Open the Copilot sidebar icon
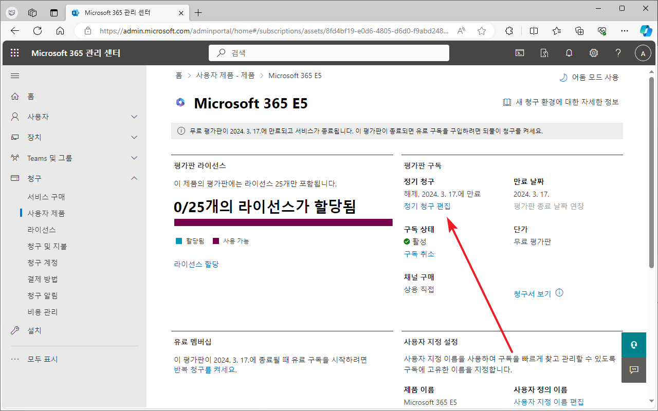The height and width of the screenshot is (411, 658). coord(646,31)
